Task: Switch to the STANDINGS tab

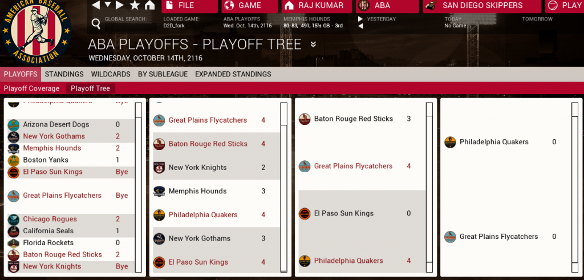Action: [x=64, y=74]
